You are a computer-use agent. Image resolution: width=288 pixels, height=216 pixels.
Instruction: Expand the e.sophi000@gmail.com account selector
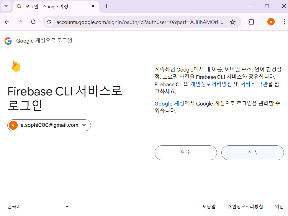pos(49,125)
